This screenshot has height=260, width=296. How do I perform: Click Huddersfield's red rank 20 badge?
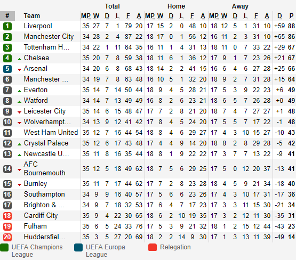pos(7,237)
